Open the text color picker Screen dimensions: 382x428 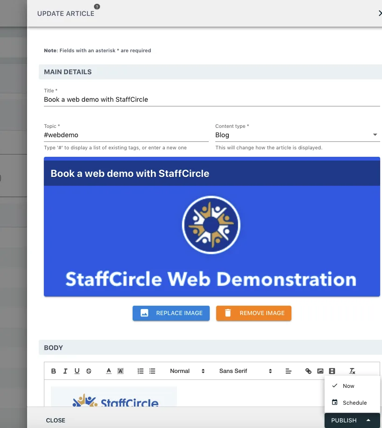[x=109, y=371]
